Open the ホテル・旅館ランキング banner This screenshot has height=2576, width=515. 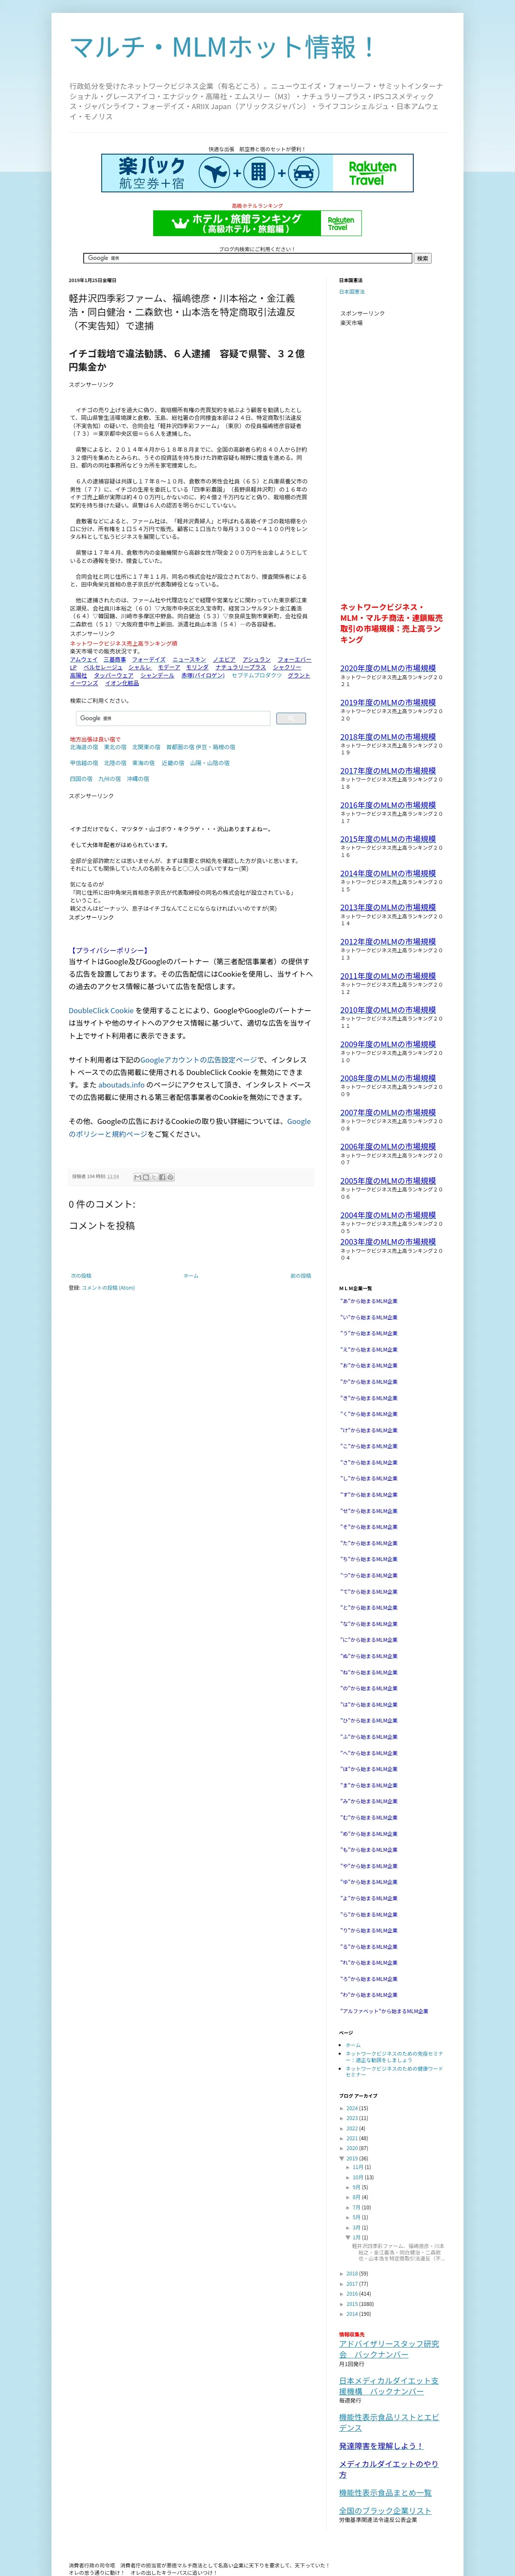pos(257,223)
